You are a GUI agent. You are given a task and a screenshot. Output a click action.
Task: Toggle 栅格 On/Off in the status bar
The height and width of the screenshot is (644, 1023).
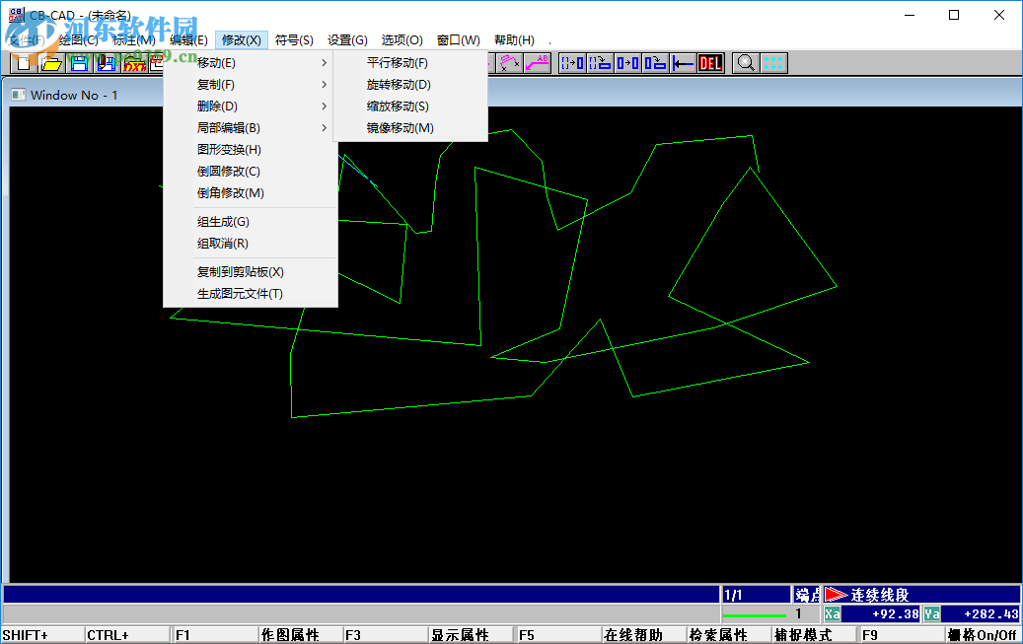click(x=984, y=634)
